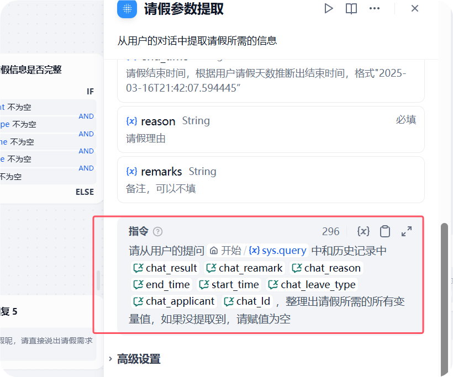
Task: Insert variable using {x} icon in 指令
Action: pos(363,231)
